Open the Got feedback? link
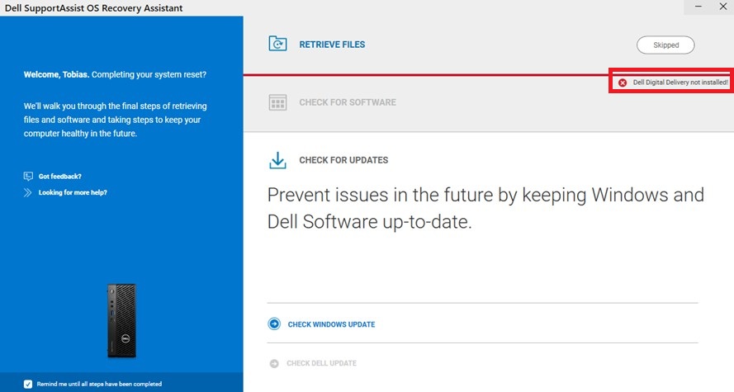The width and height of the screenshot is (734, 392). point(60,176)
